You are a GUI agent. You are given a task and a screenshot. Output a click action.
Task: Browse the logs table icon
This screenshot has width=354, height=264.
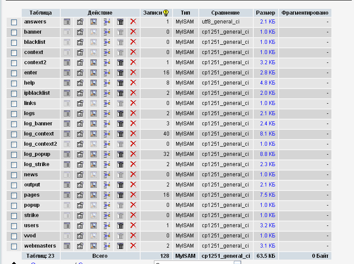point(67,113)
